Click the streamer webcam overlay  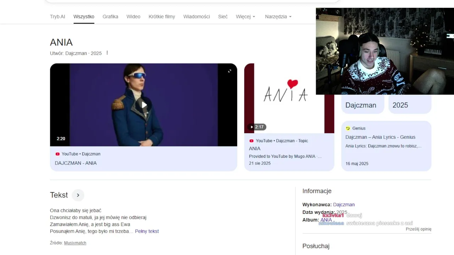(385, 51)
